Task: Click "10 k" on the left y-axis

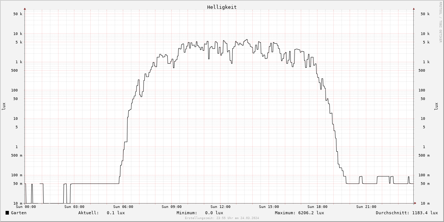Action: pyautogui.click(x=18, y=34)
